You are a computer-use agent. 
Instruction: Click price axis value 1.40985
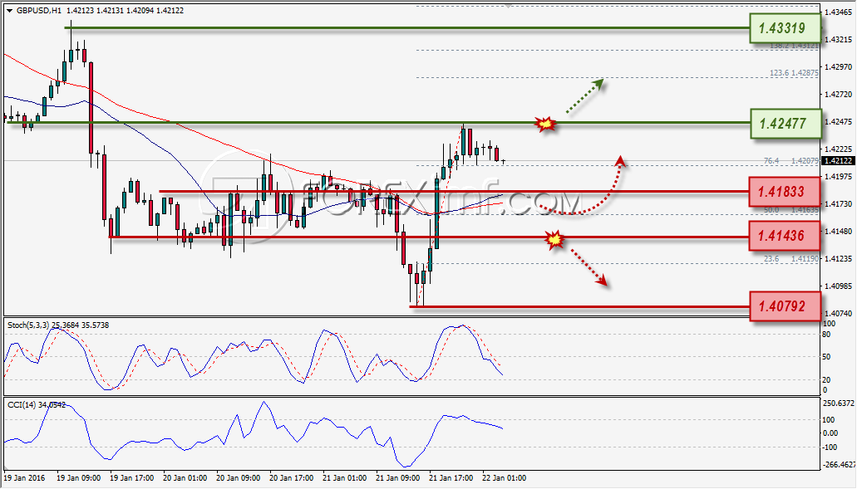(x=839, y=286)
